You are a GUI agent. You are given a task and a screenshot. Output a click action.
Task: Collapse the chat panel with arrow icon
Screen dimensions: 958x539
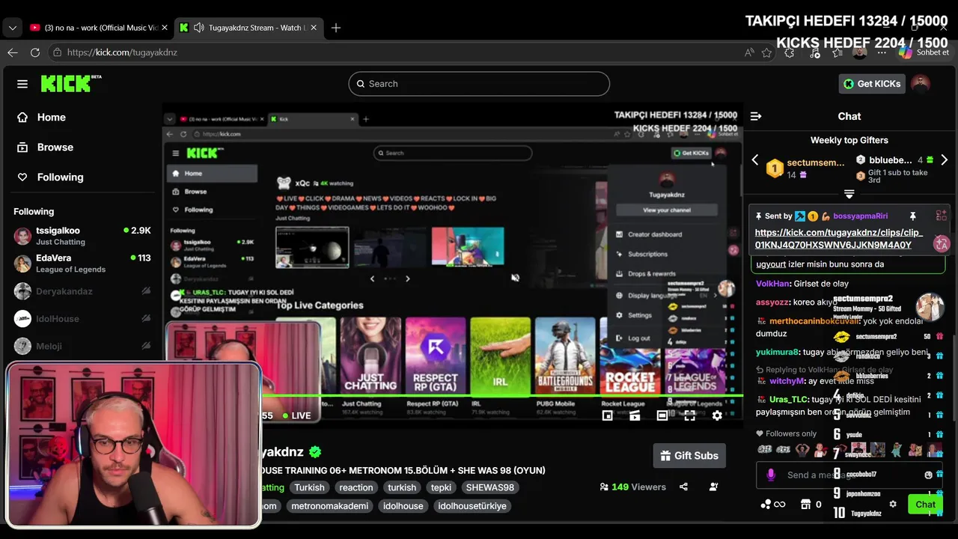(x=756, y=116)
